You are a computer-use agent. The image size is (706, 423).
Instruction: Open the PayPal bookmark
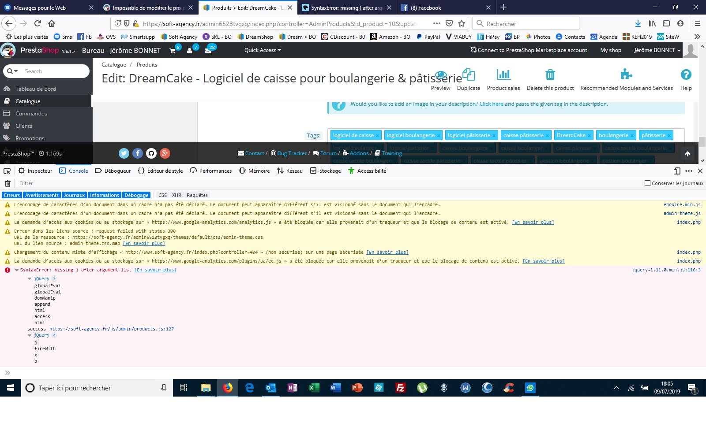428,37
